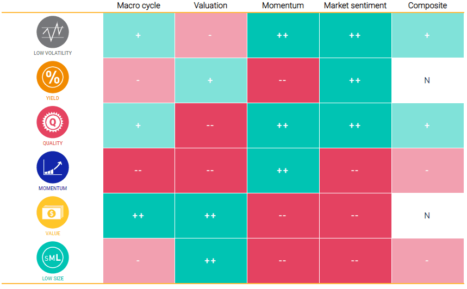
Task: Click the teal Low Size SML icon
Action: click(x=53, y=257)
